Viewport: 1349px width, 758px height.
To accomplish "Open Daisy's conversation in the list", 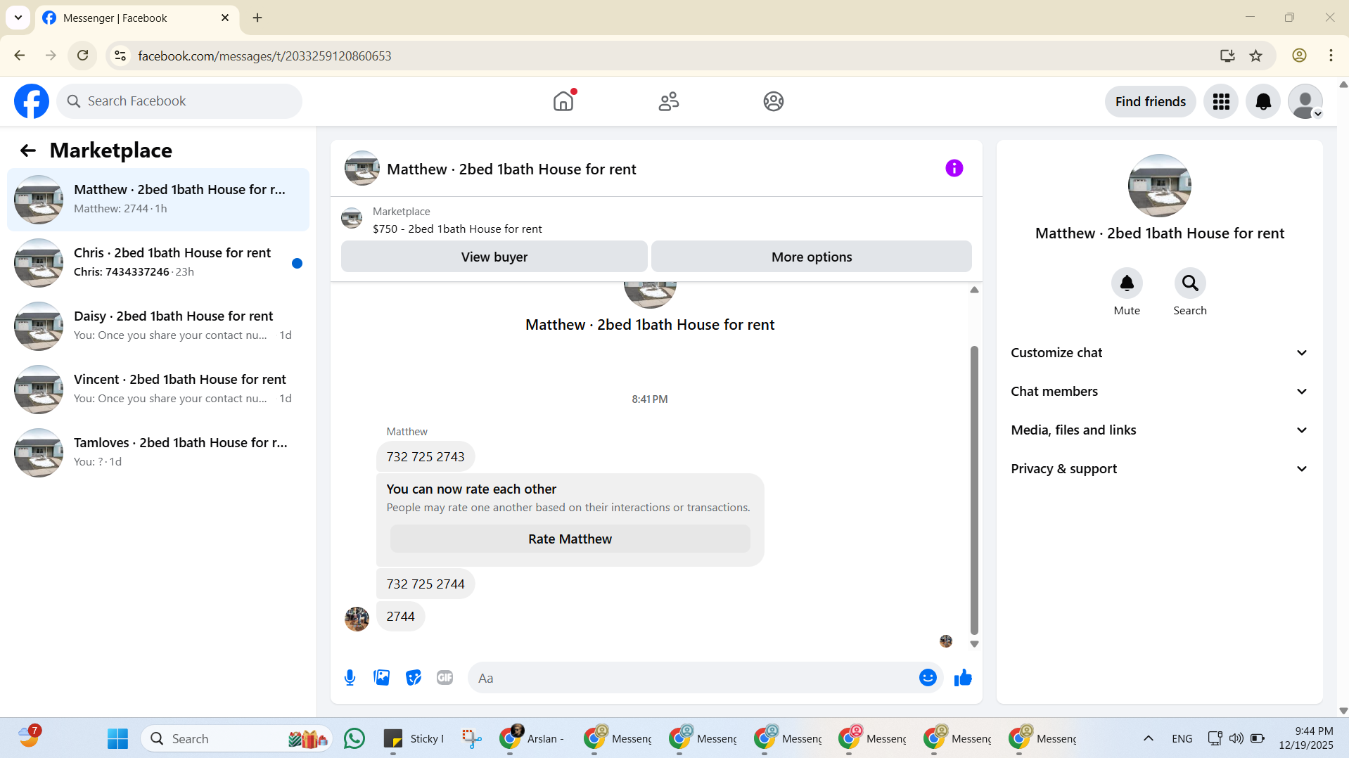I will click(x=158, y=326).
